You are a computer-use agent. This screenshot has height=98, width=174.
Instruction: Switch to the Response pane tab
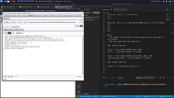[15, 27]
